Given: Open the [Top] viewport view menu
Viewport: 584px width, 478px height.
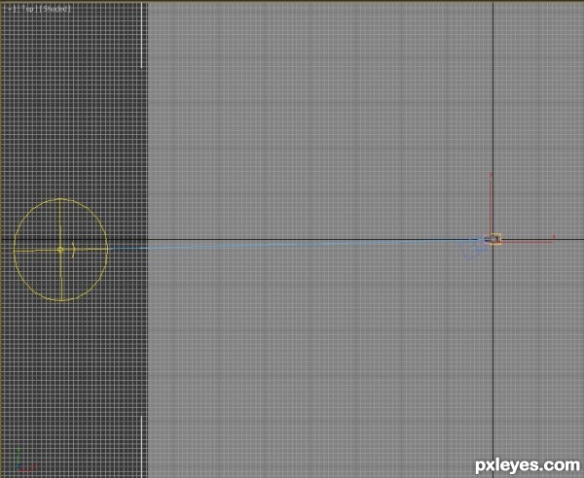Looking at the screenshot, I should coord(29,9).
